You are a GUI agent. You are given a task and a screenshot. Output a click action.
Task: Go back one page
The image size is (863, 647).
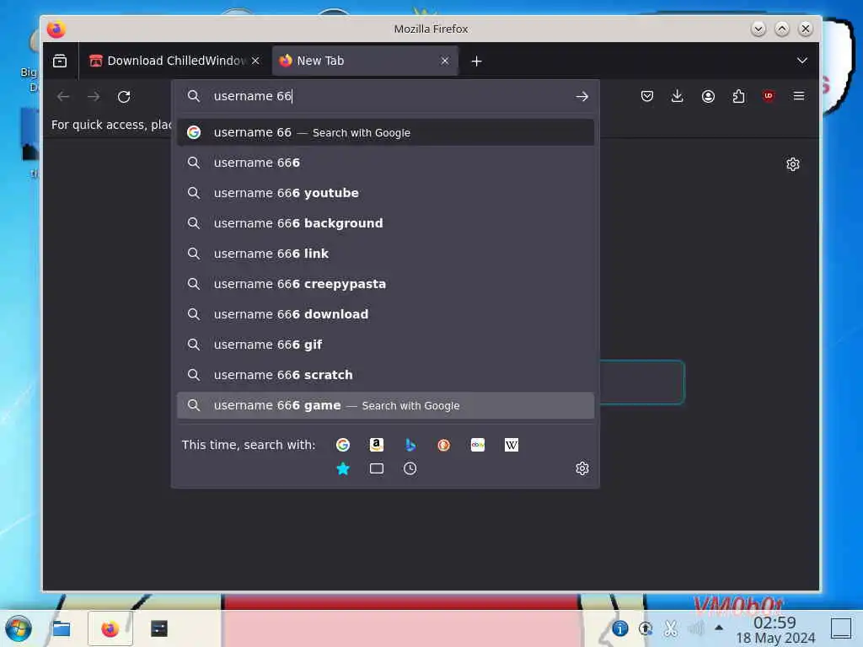(x=63, y=97)
